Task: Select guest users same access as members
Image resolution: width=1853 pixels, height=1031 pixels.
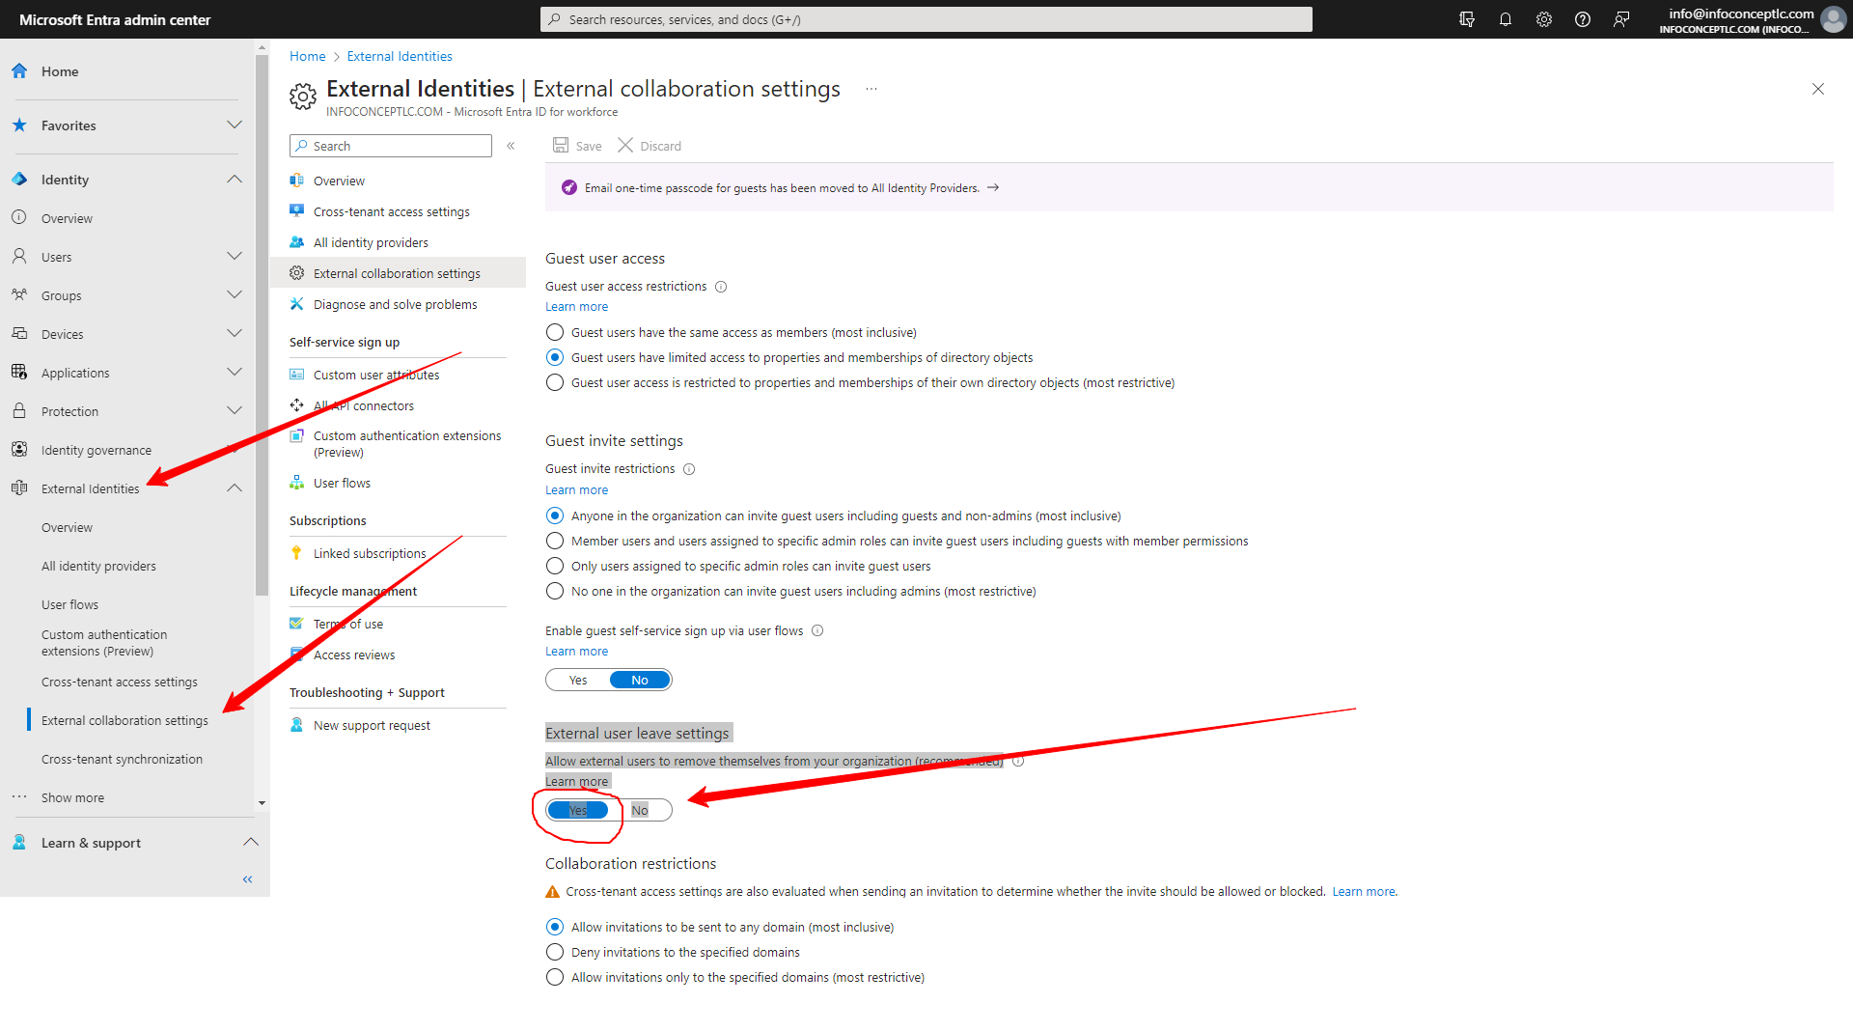Action: click(555, 332)
